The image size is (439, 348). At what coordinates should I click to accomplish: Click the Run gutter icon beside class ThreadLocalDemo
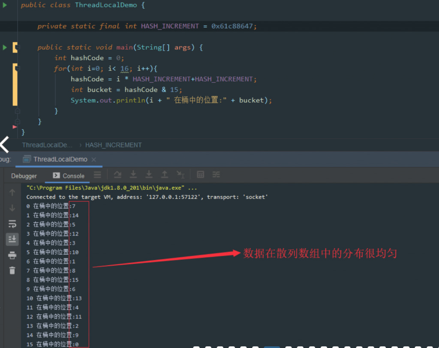pos(5,5)
